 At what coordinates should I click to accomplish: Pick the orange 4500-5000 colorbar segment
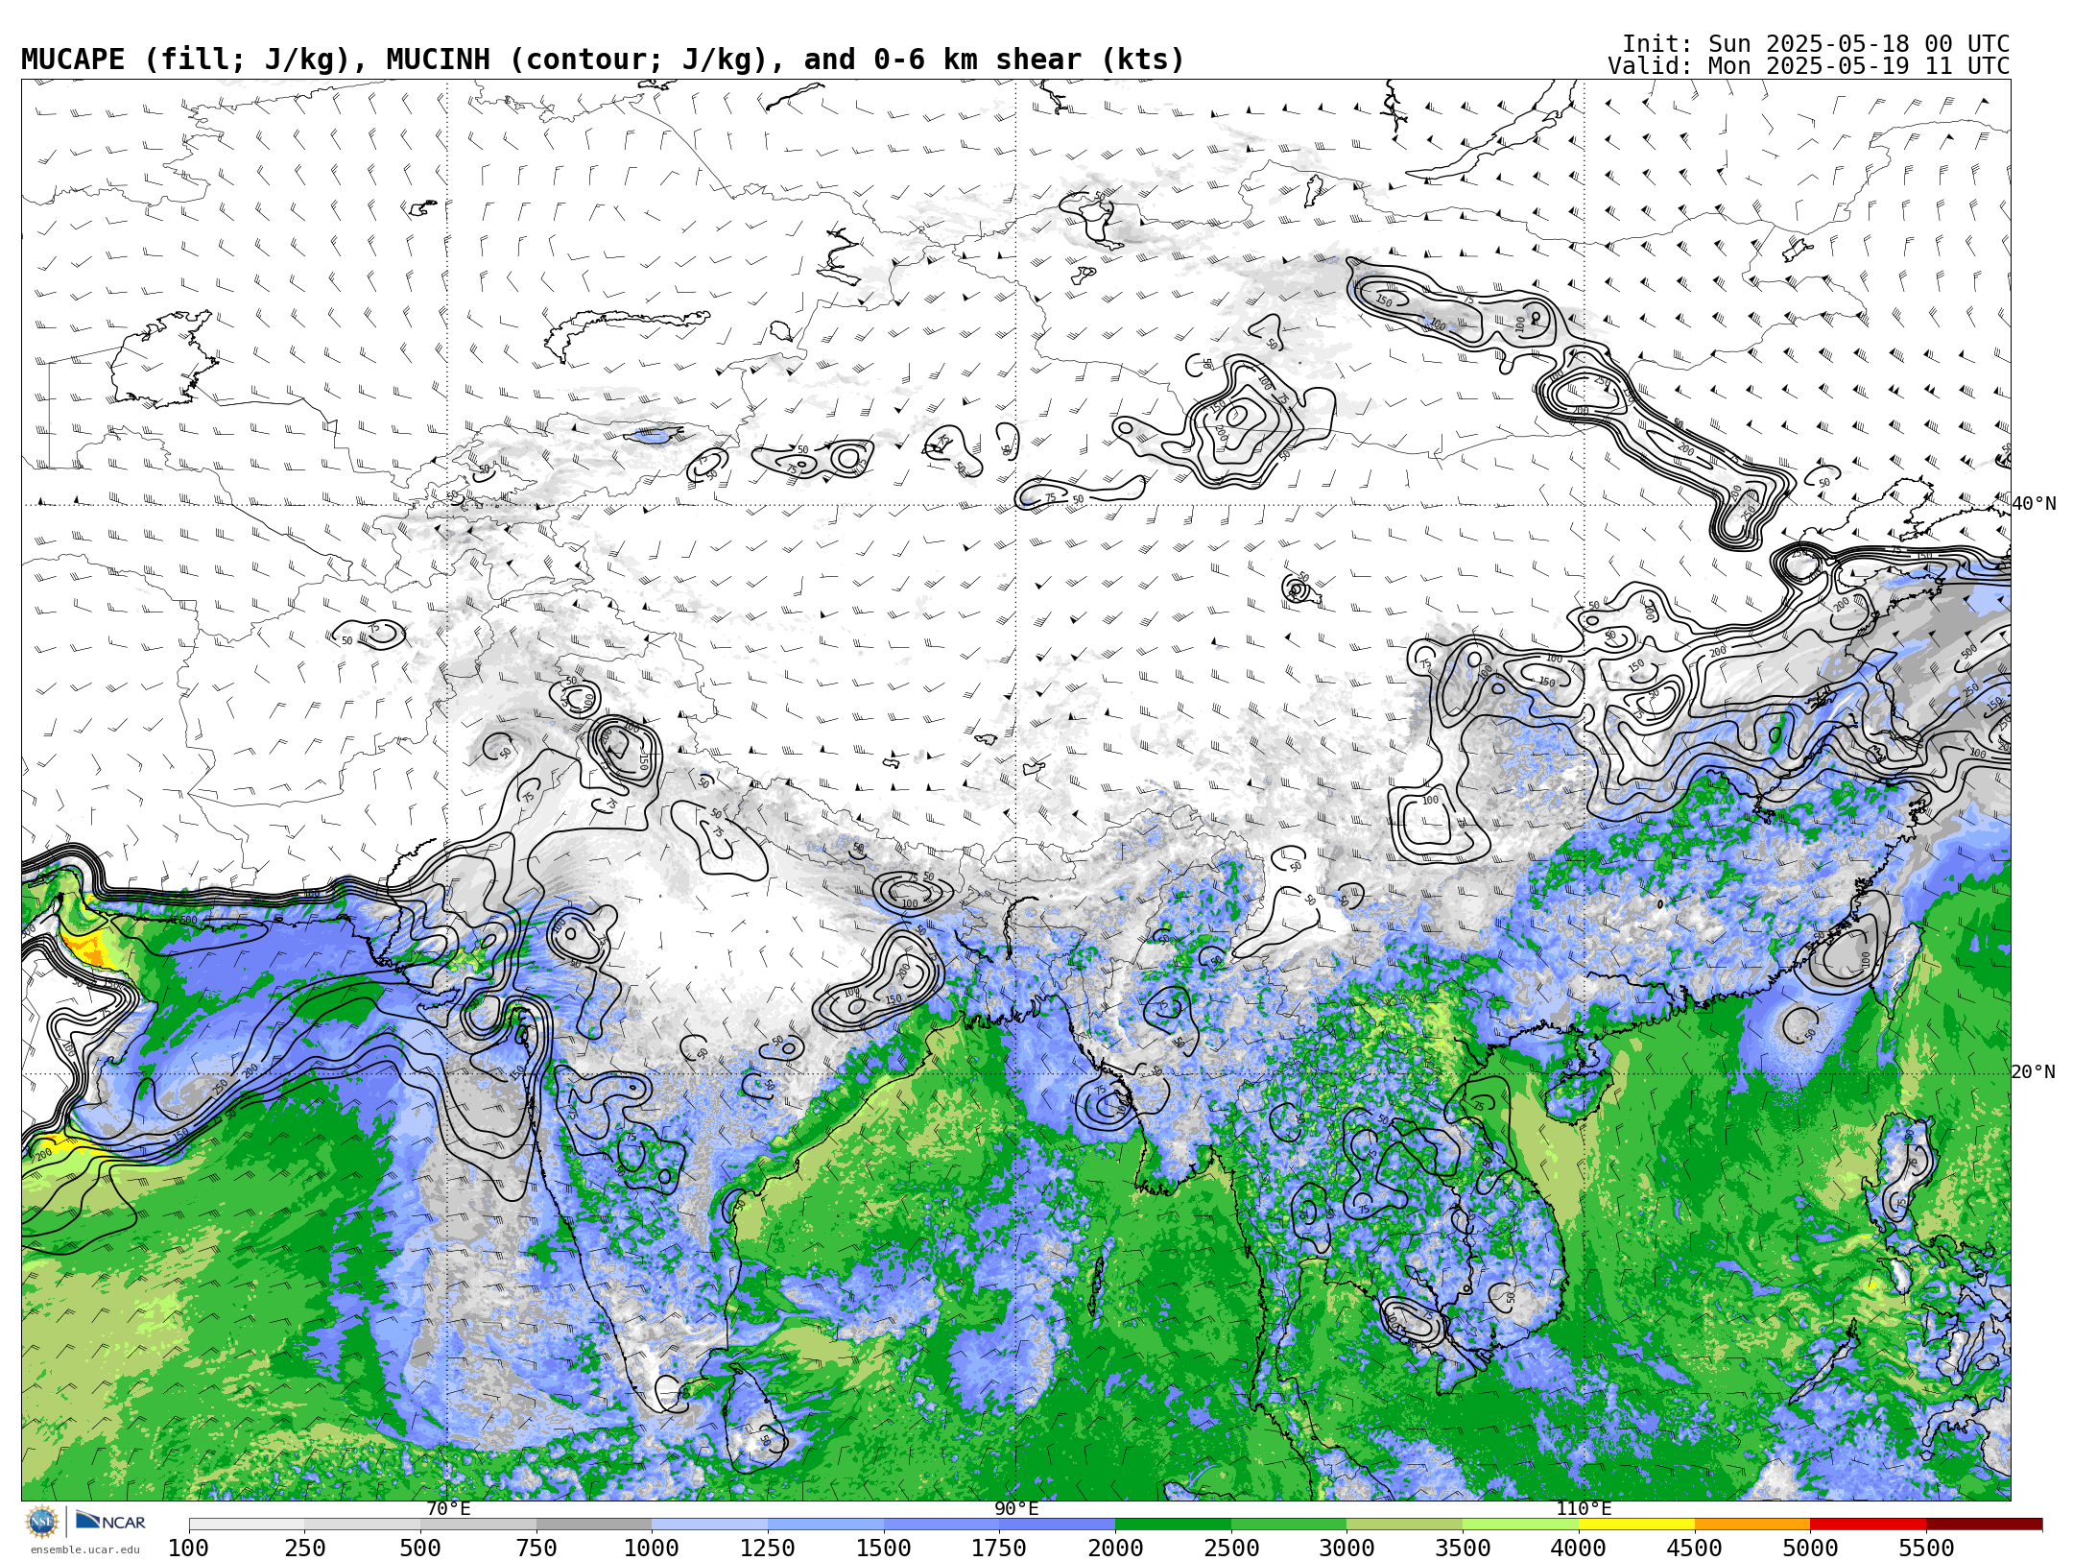coord(1752,1525)
